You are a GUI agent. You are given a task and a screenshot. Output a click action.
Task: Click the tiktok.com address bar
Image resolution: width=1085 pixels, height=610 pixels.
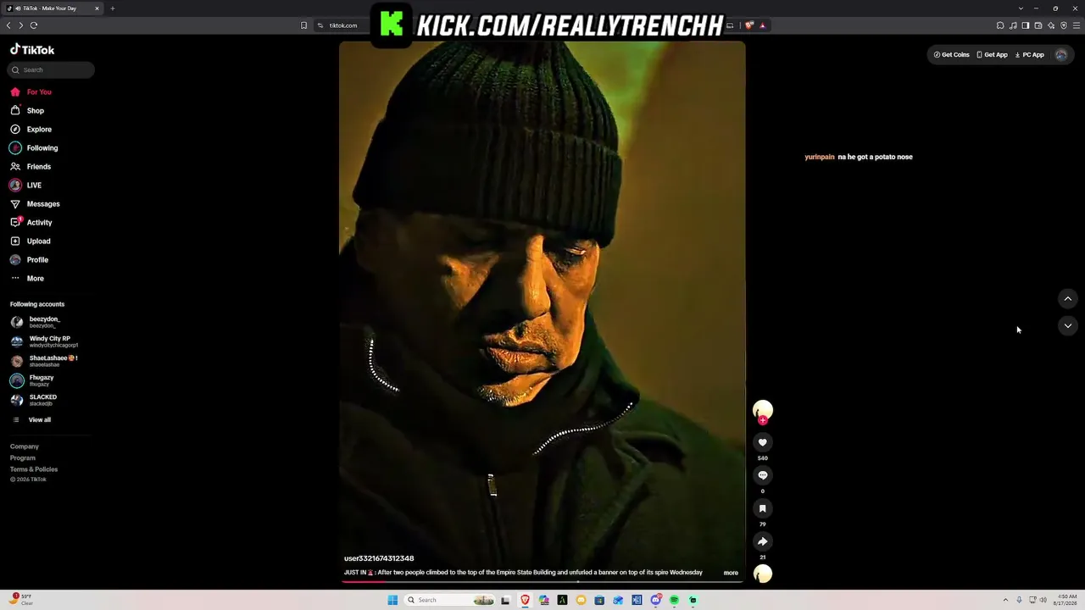343,25
